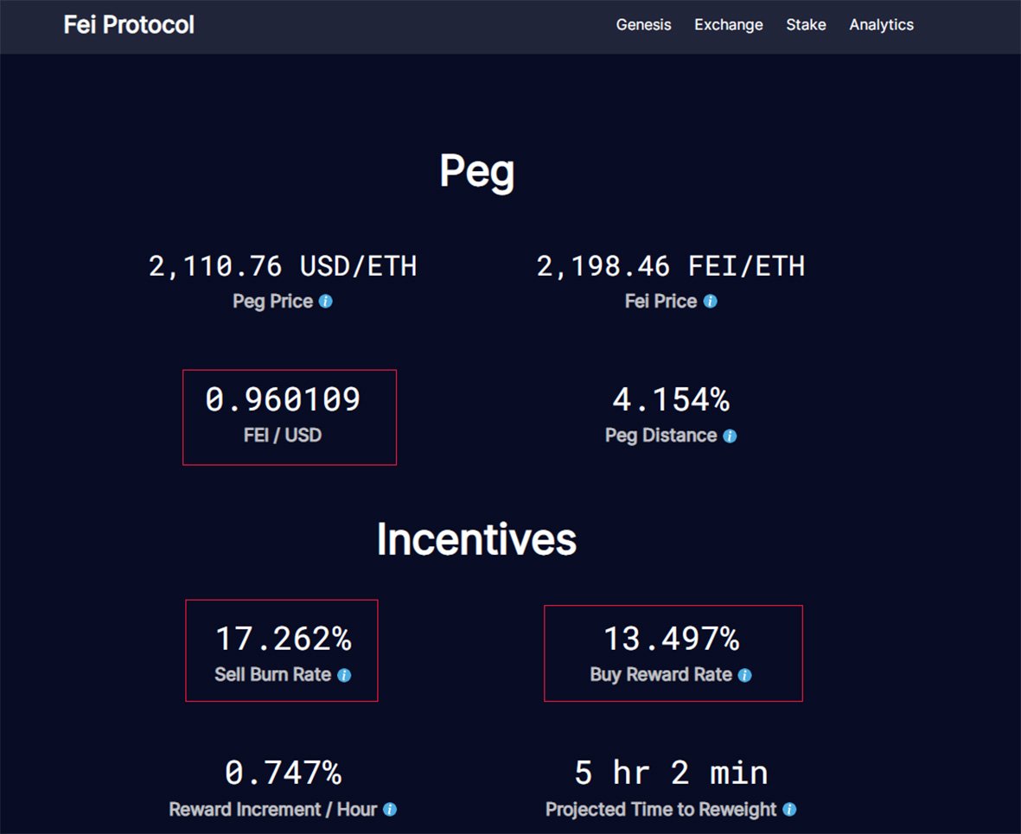
Task: Click the info icon beside Fei Price
Action: 710,302
